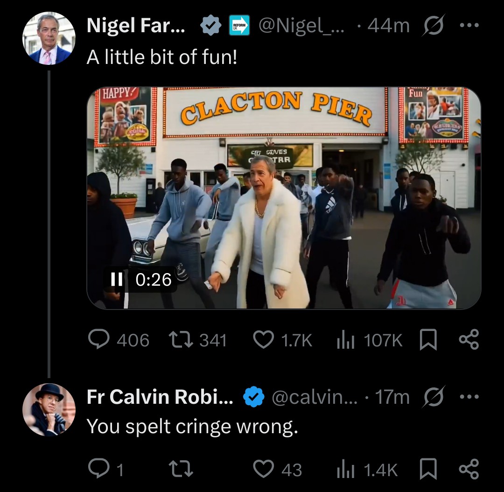Click the Reform UK affiliation badge
504x492 pixels.
coord(239,27)
